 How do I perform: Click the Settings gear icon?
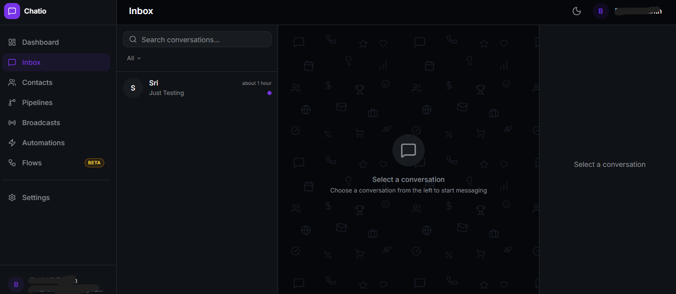[x=12, y=198]
